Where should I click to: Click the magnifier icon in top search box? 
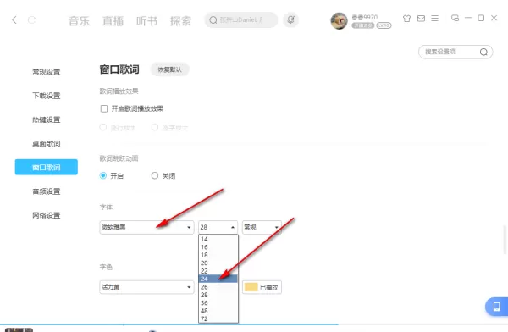(213, 20)
